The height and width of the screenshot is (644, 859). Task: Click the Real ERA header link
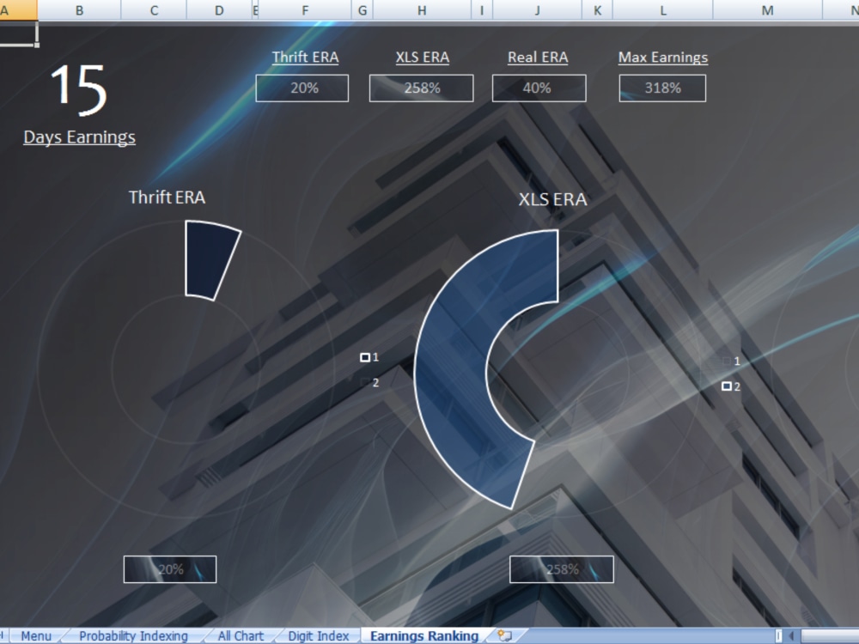click(538, 57)
